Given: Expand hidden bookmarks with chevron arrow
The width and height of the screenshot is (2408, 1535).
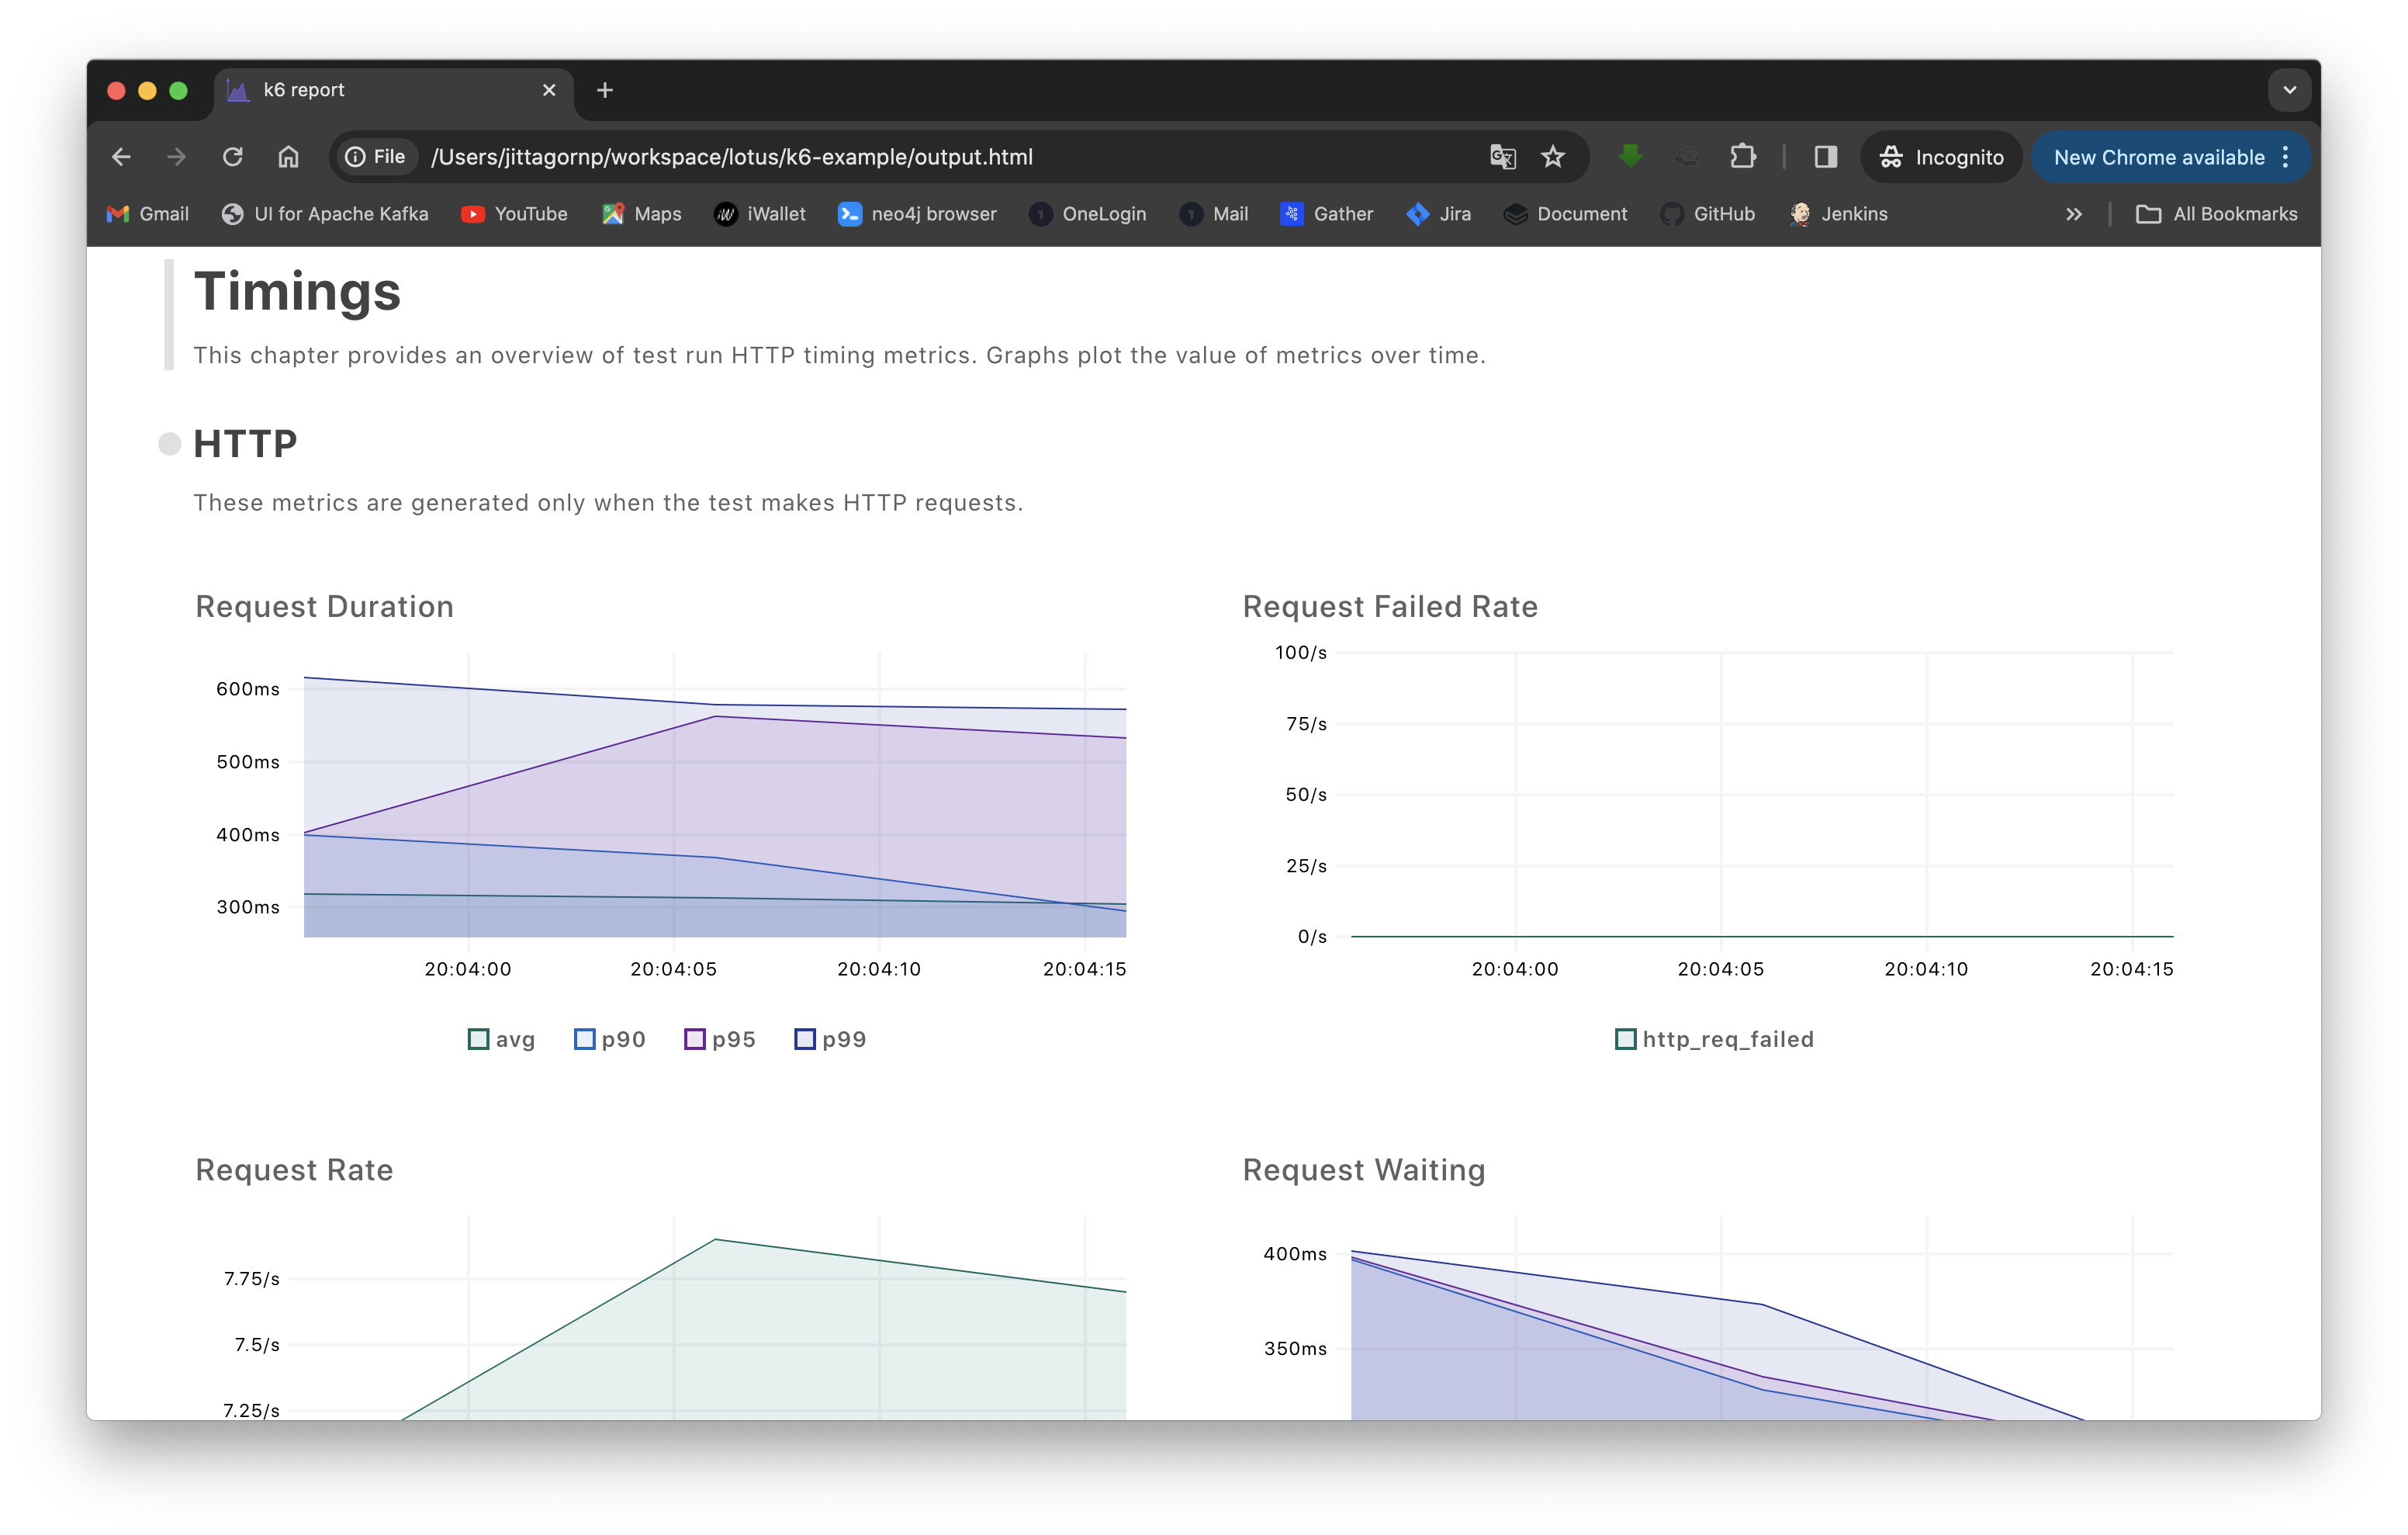Looking at the screenshot, I should (2074, 214).
